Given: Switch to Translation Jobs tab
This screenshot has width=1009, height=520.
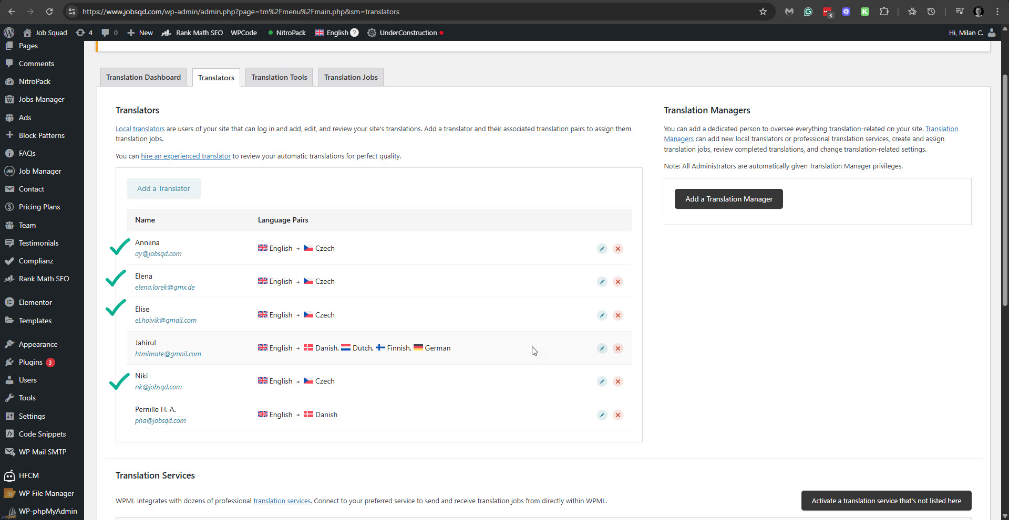Looking at the screenshot, I should coord(351,77).
